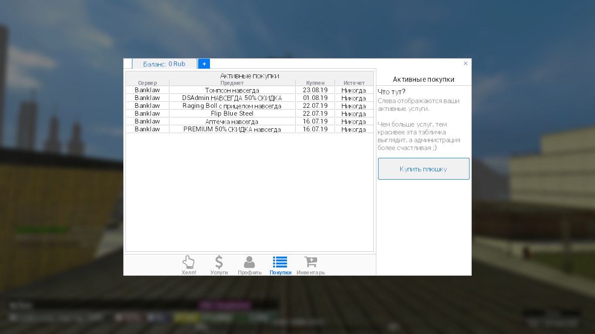The height and width of the screenshot is (334, 595).
Task: Click the 23.08.19 purchase date cell
Action: [315, 90]
